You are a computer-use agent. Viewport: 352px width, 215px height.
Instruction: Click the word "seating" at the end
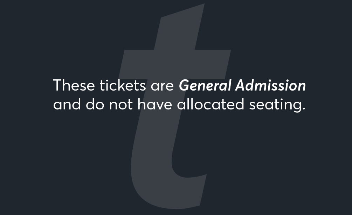coord(274,105)
